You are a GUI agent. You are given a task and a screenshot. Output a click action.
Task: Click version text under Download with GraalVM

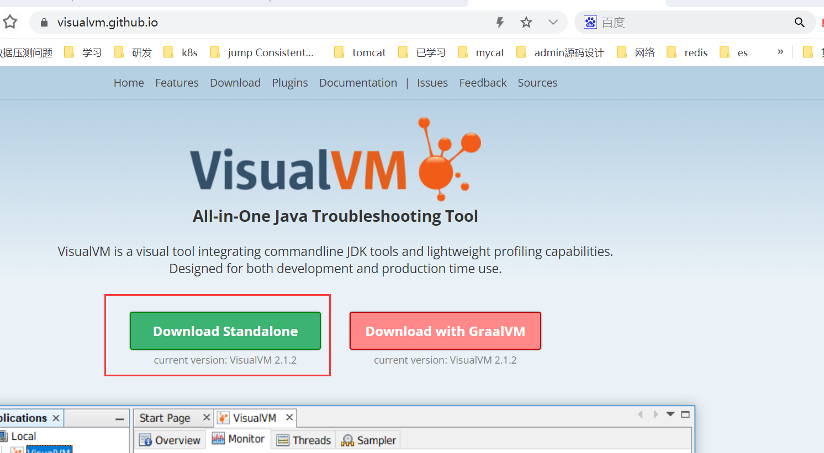point(445,360)
